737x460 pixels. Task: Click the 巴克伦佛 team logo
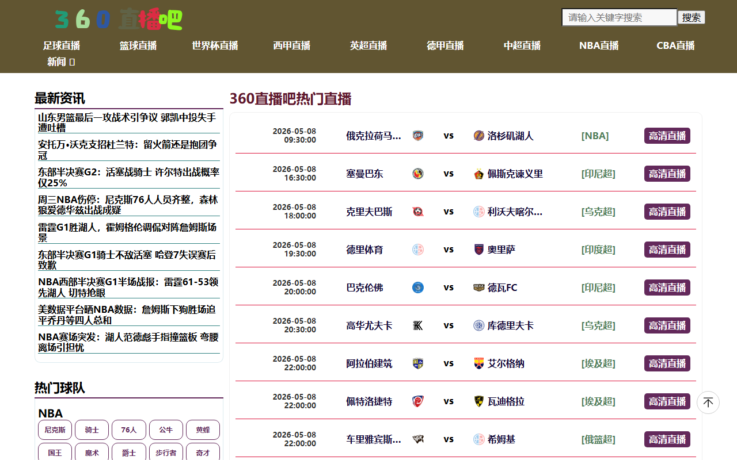coord(418,287)
